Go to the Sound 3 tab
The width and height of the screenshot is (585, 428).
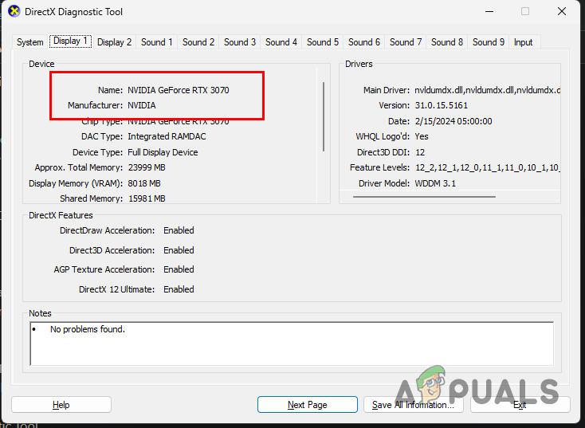point(240,42)
